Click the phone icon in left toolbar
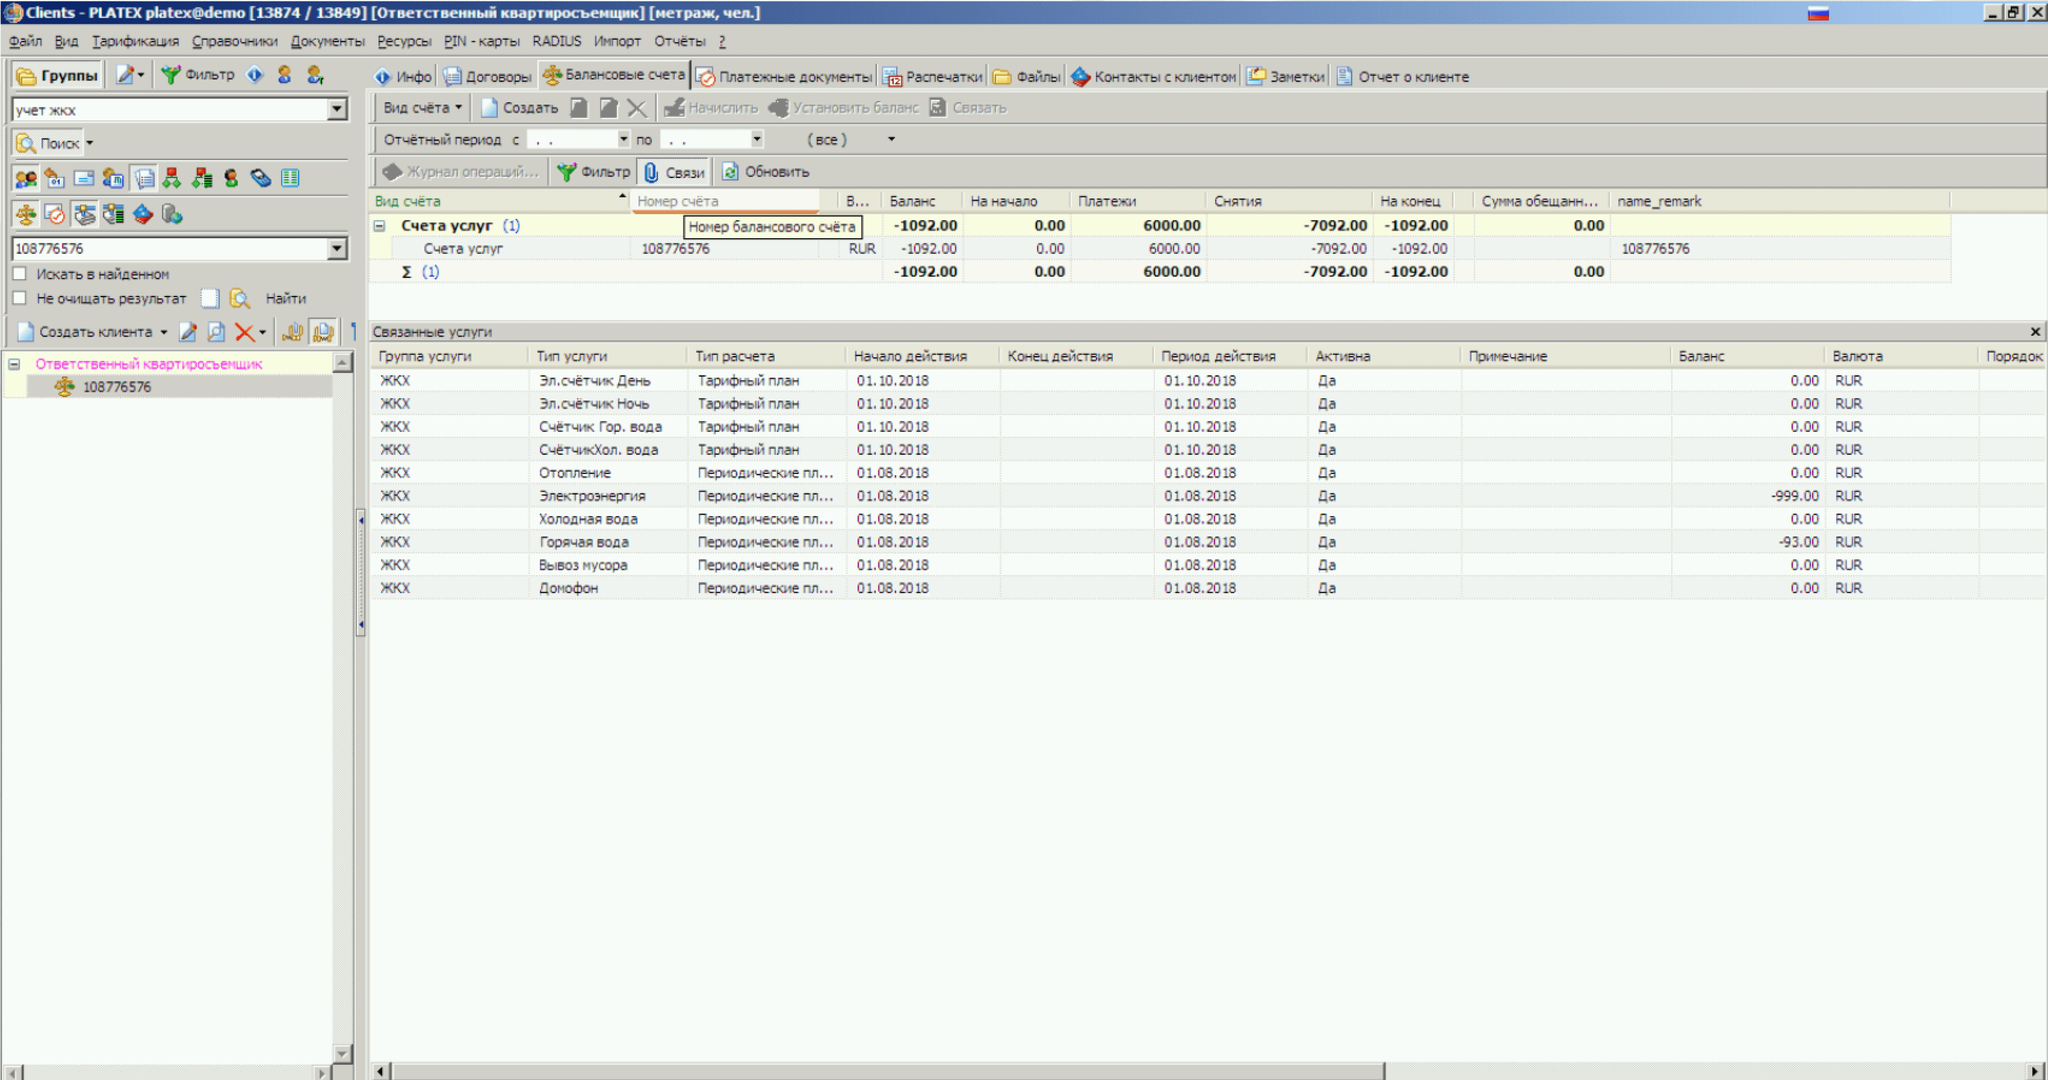The width and height of the screenshot is (2048, 1080). (261, 178)
